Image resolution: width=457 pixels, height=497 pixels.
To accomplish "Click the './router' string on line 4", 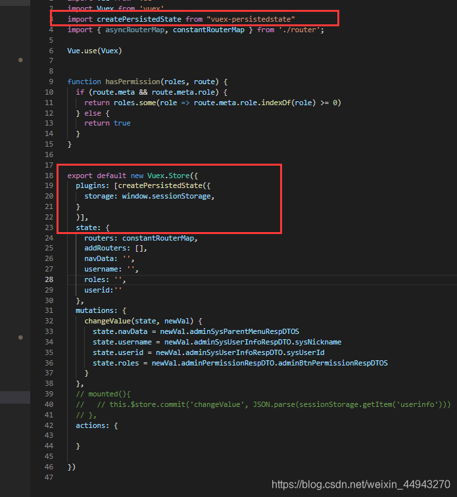I will [300, 30].
